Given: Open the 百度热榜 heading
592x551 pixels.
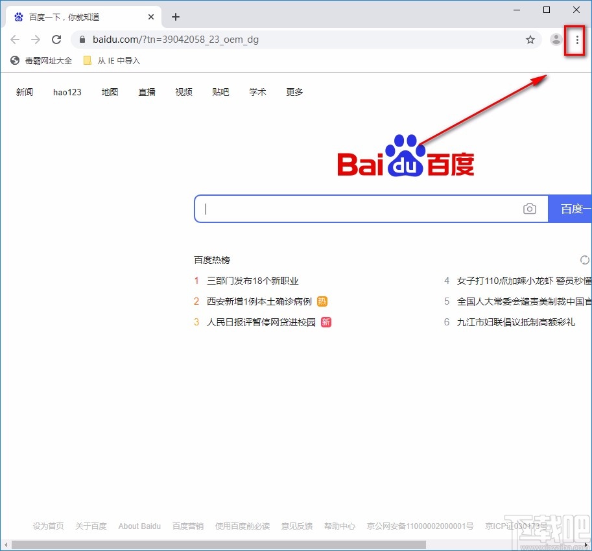Looking at the screenshot, I should [x=212, y=260].
